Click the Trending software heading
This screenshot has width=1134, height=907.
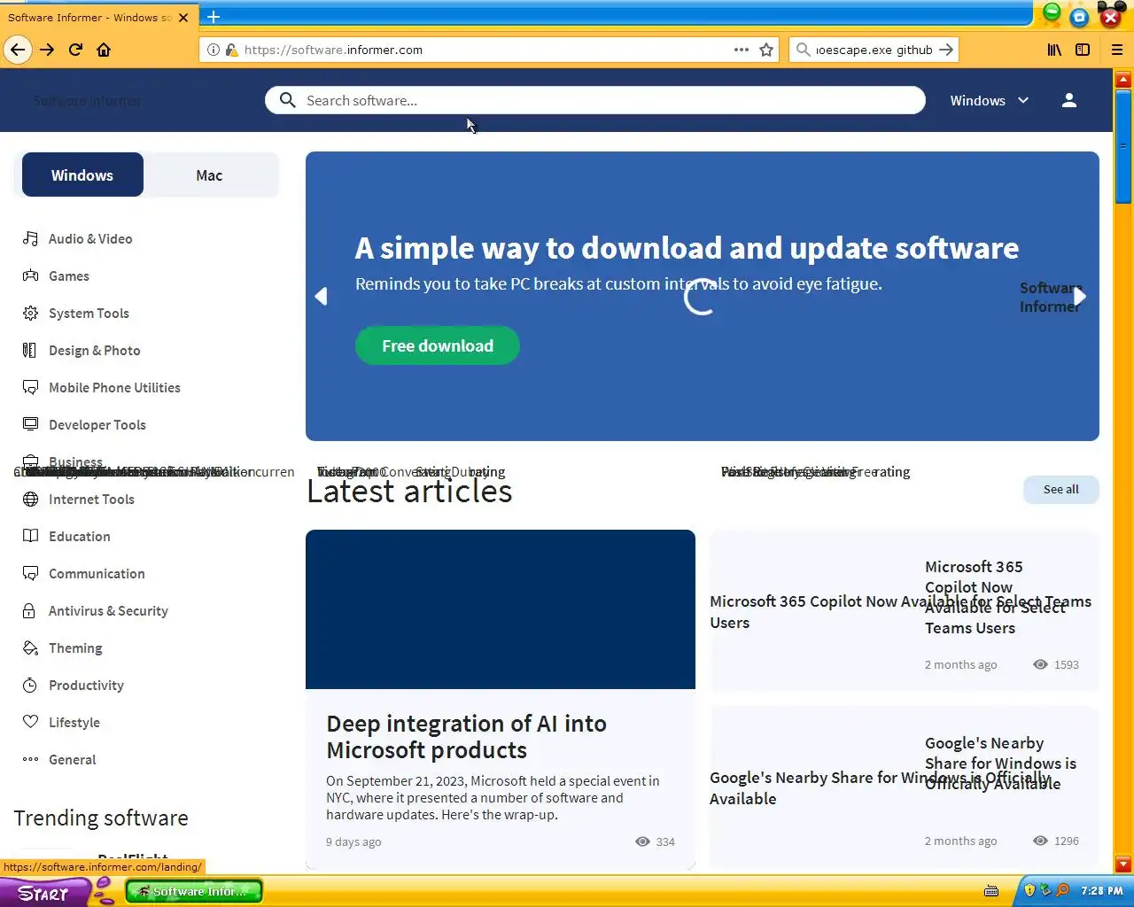click(101, 818)
